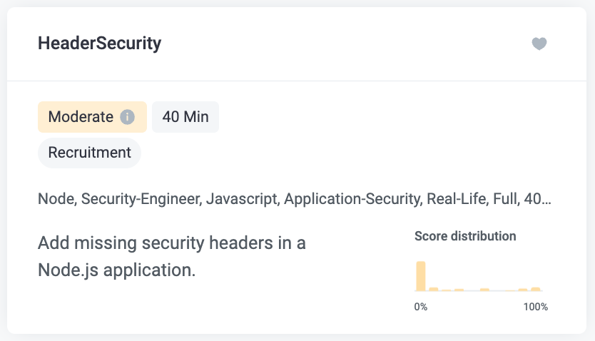
Task: Click the 100% axis label
Action: (x=535, y=307)
